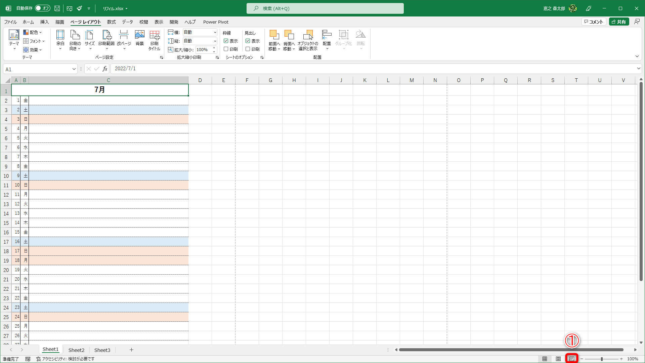The image size is (645, 363).
Task: Click the Save icon in title bar
Action: pos(57,8)
